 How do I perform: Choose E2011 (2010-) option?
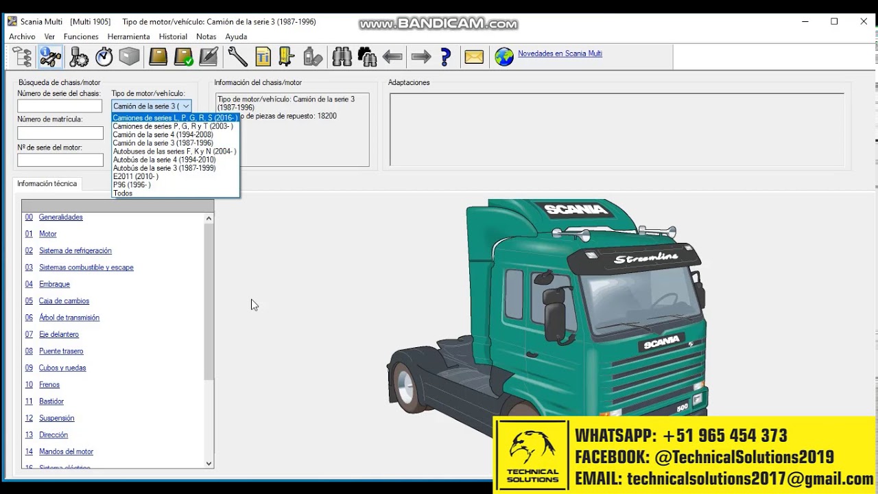(x=175, y=176)
